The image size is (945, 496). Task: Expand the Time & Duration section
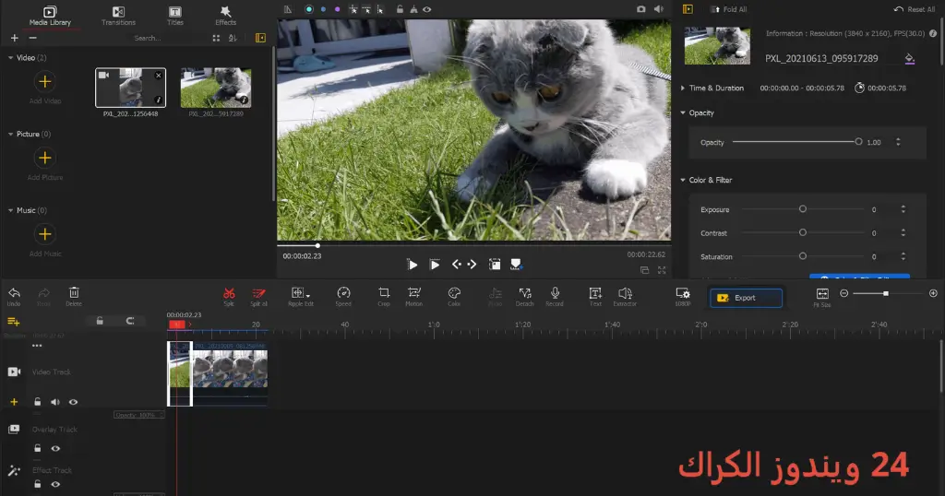683,88
